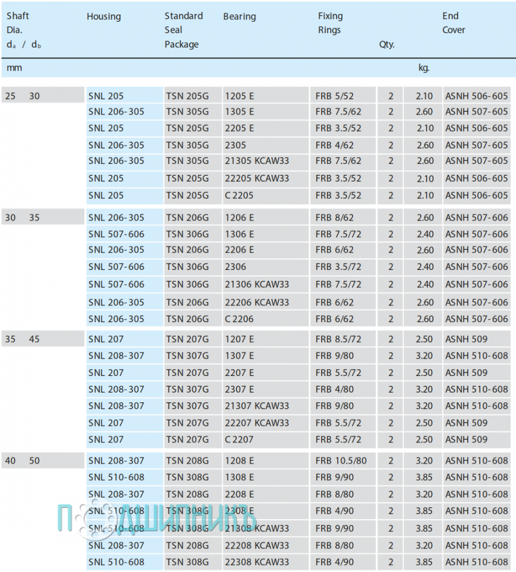Click quantity 2 in 1206 E row
The image size is (516, 572).
coord(391,218)
